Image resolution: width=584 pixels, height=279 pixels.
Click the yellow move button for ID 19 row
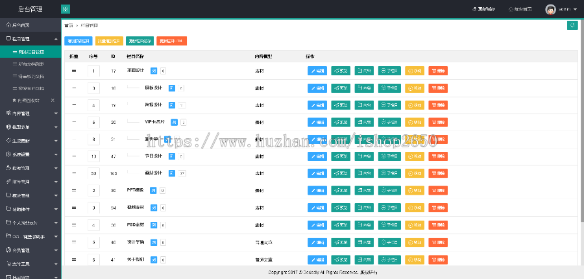pos(414,104)
